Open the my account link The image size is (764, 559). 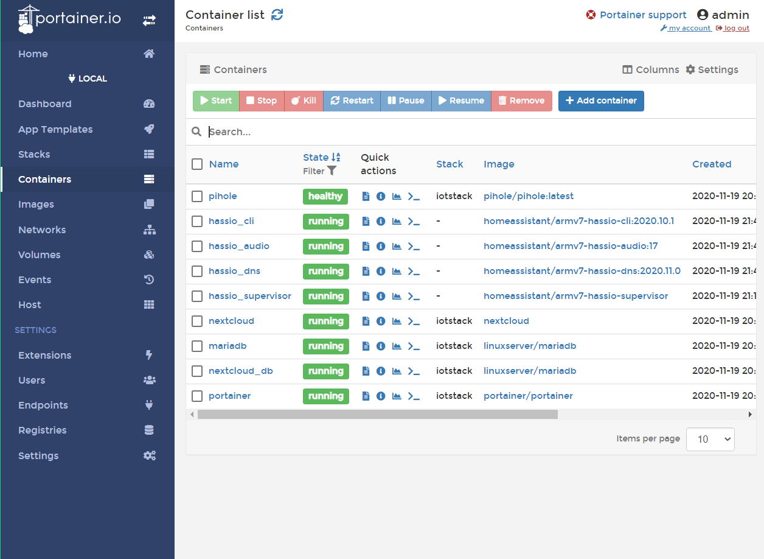click(x=686, y=28)
